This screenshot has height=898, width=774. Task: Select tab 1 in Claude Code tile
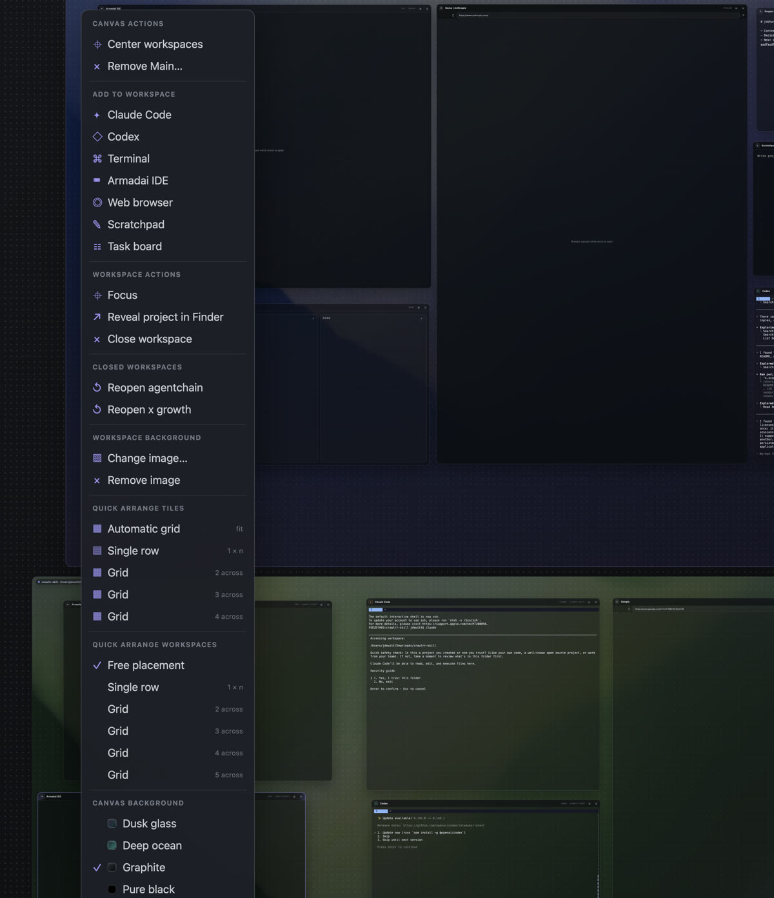click(x=375, y=610)
